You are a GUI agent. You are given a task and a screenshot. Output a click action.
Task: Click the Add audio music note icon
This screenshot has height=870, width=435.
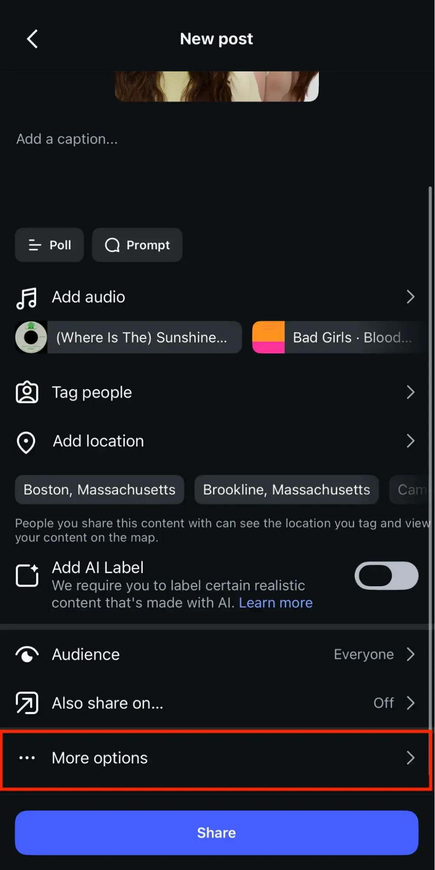point(26,297)
